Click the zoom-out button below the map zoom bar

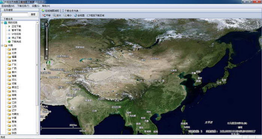click(46, 58)
